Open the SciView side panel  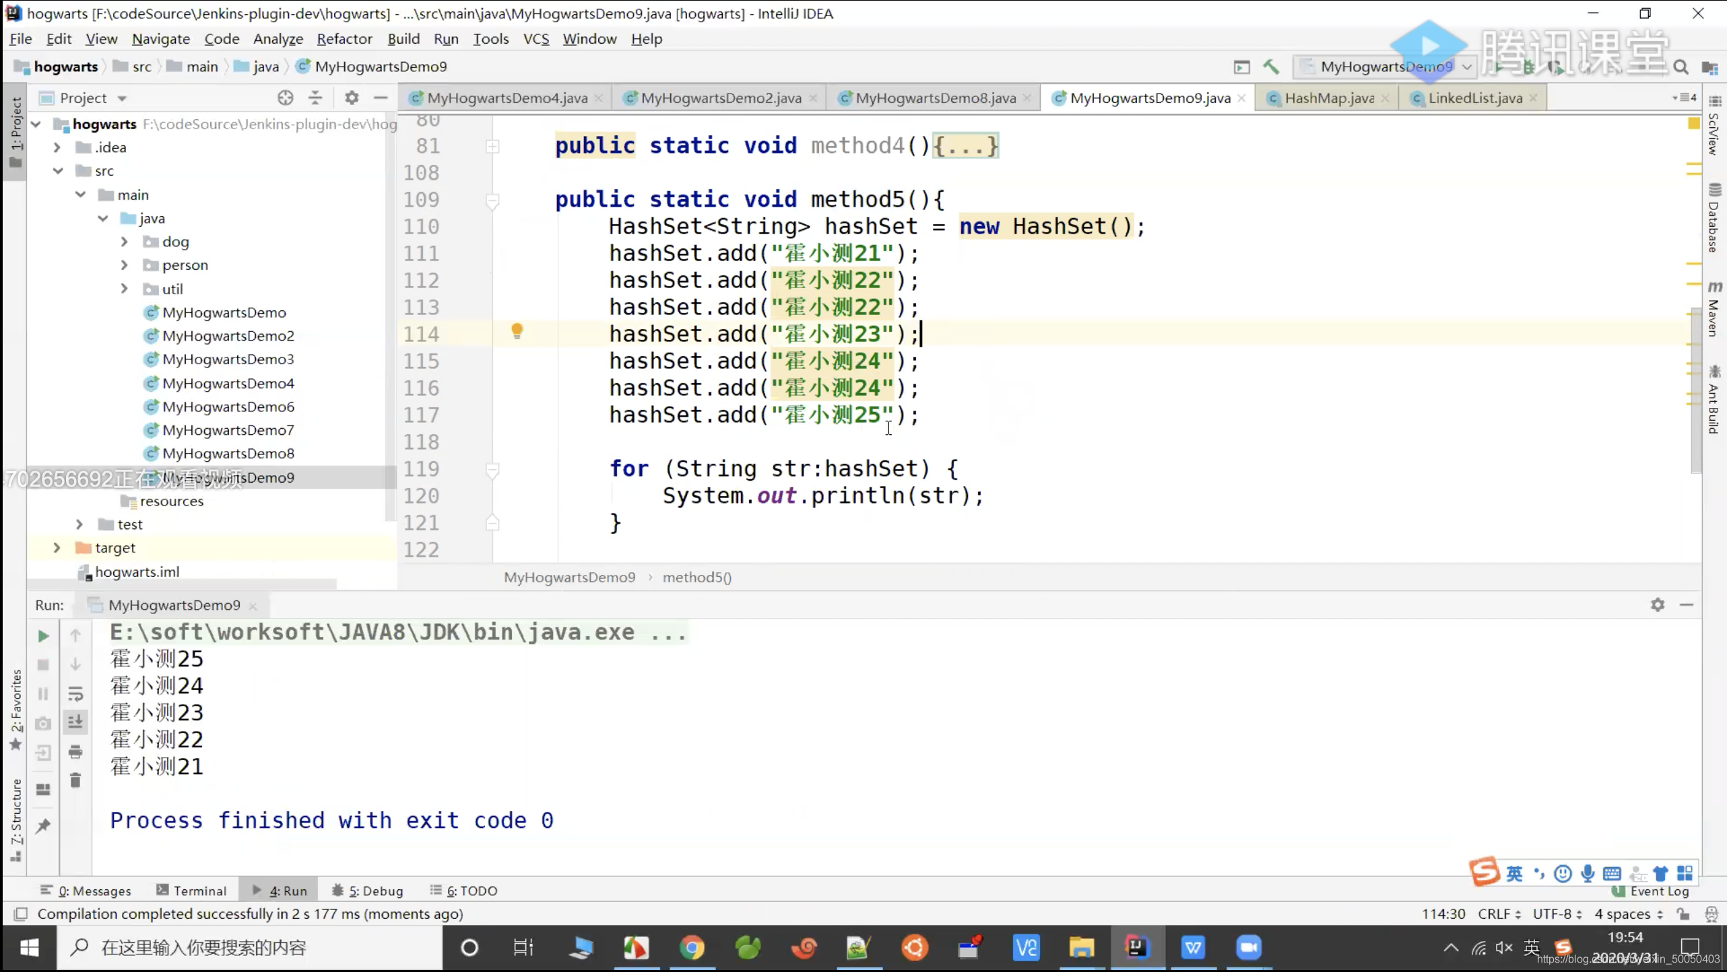[1714, 127]
